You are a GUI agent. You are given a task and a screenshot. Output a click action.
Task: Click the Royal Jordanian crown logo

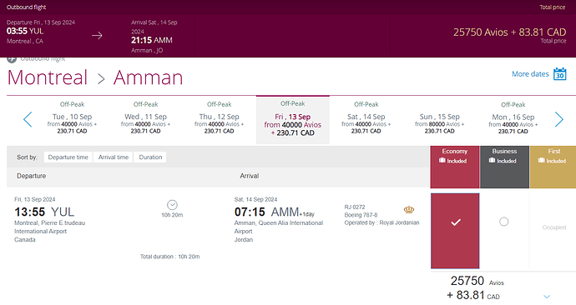409,210
